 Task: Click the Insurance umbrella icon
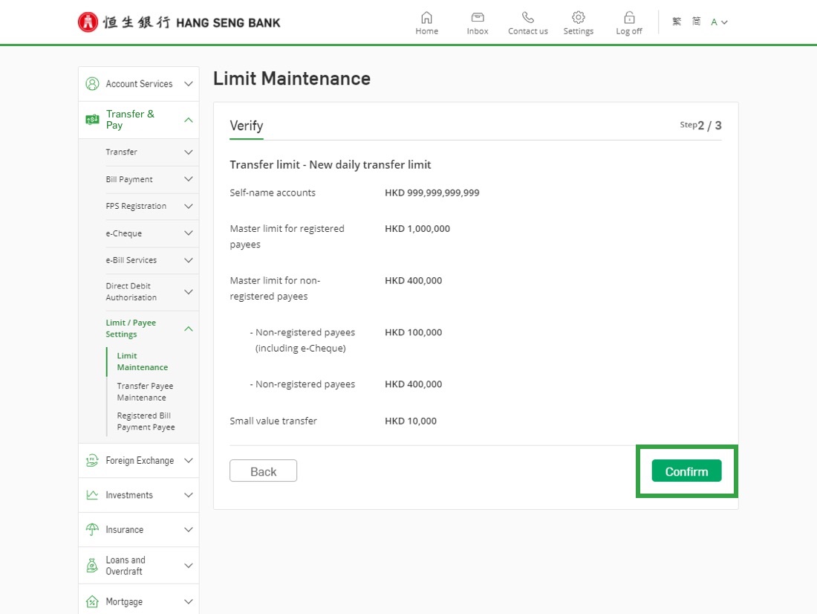coord(92,530)
